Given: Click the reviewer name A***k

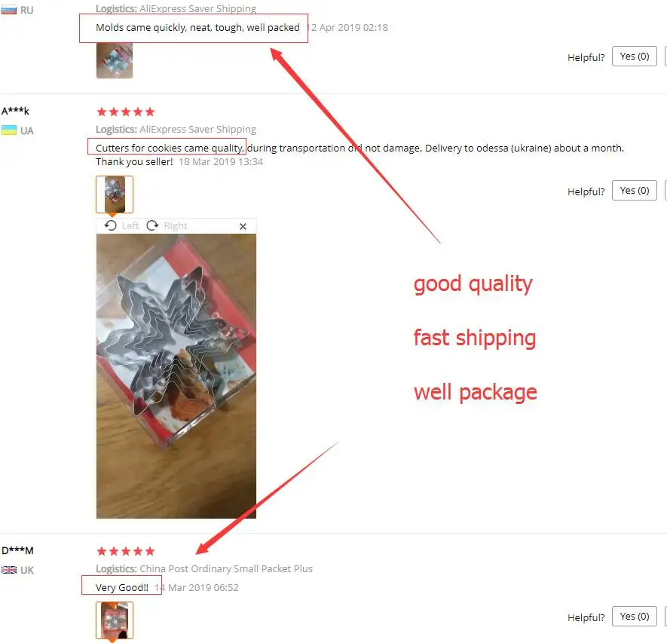Looking at the screenshot, I should pyautogui.click(x=15, y=111).
